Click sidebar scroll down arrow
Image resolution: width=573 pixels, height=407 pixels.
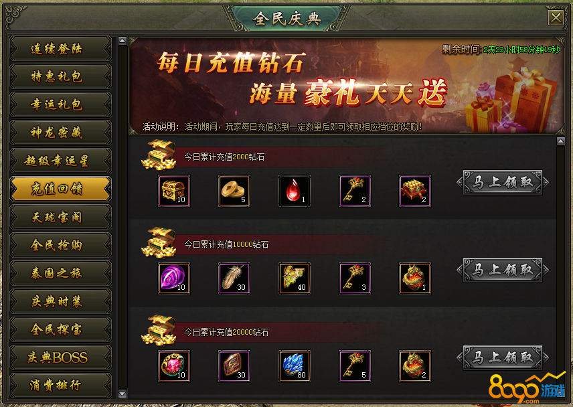coord(122,394)
